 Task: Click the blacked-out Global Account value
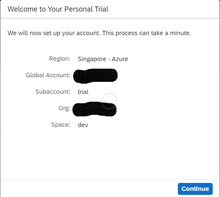[x=95, y=76]
